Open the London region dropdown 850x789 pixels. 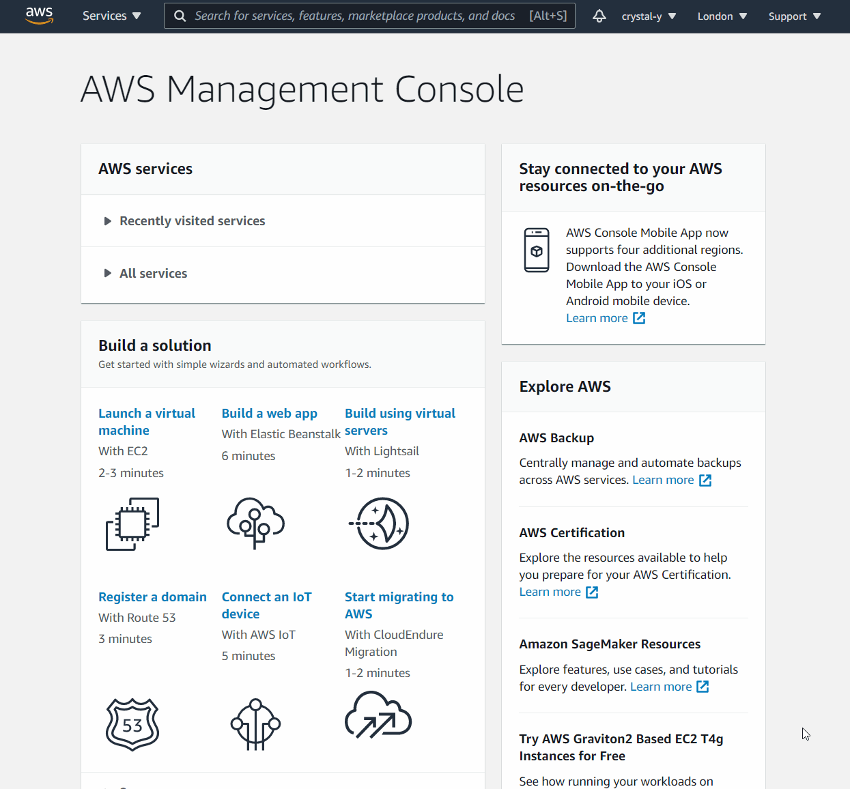[722, 16]
